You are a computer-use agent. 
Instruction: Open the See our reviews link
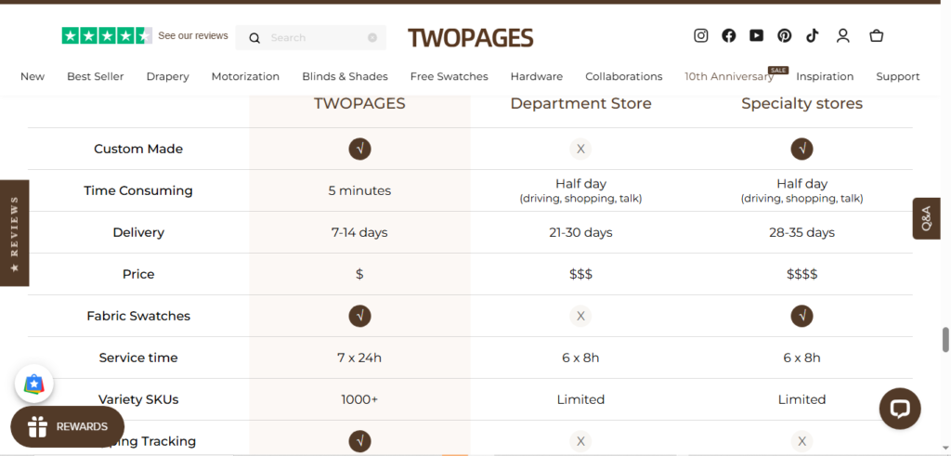pos(193,36)
